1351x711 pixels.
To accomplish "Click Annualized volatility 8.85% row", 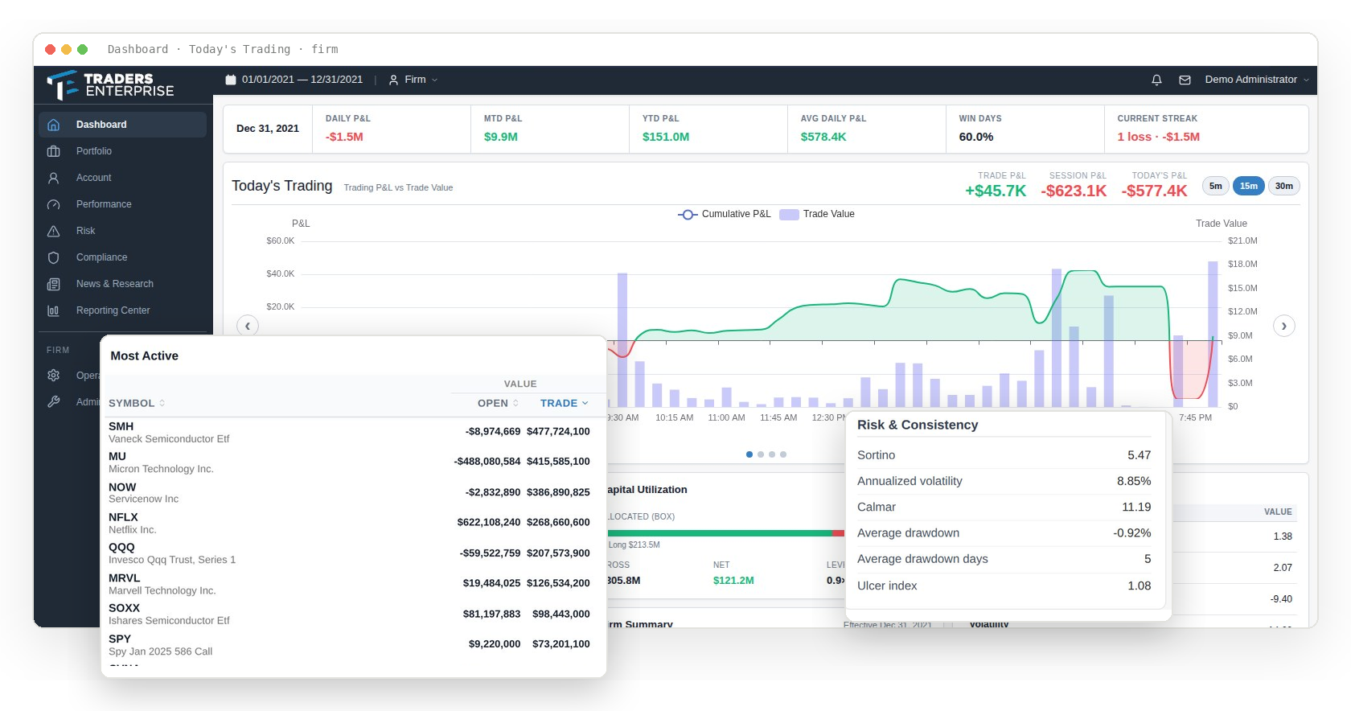I will (1004, 481).
